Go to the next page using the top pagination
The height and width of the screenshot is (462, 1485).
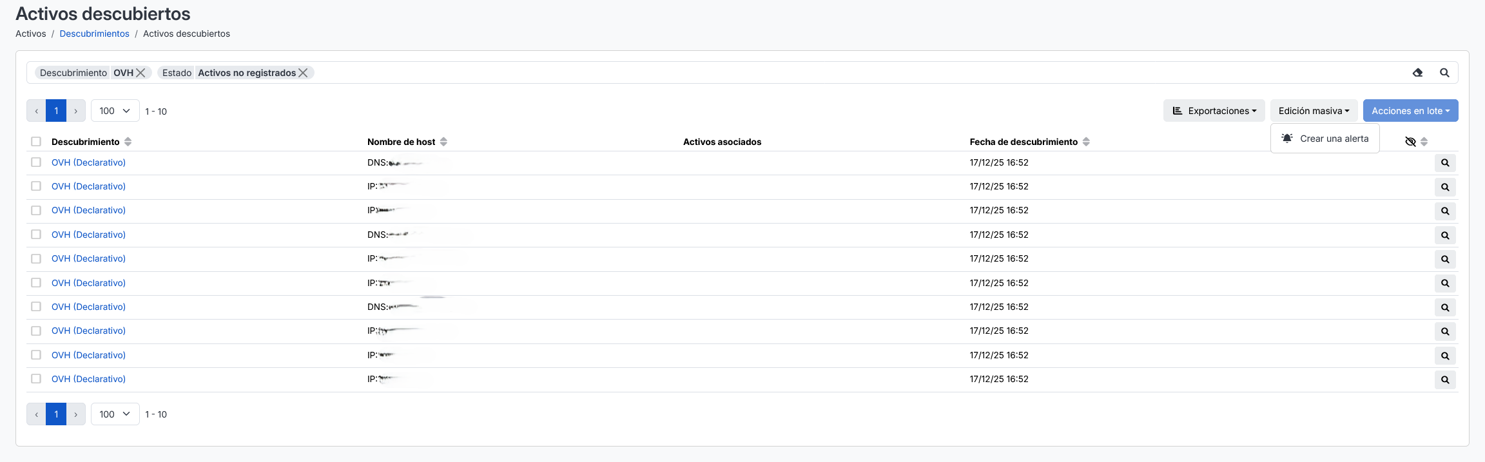point(76,111)
